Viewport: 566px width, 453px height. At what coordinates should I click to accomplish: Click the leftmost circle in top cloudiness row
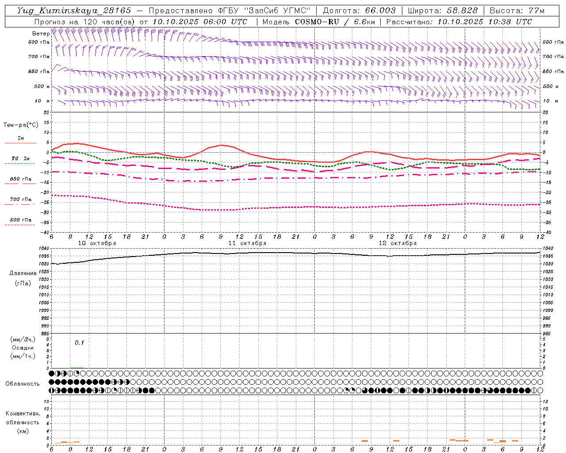coord(52,373)
